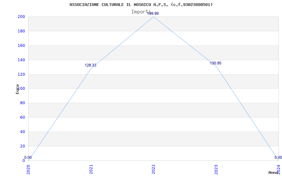Click the 180 y-axis value
Screen dimensions: 282x176
(21, 31)
